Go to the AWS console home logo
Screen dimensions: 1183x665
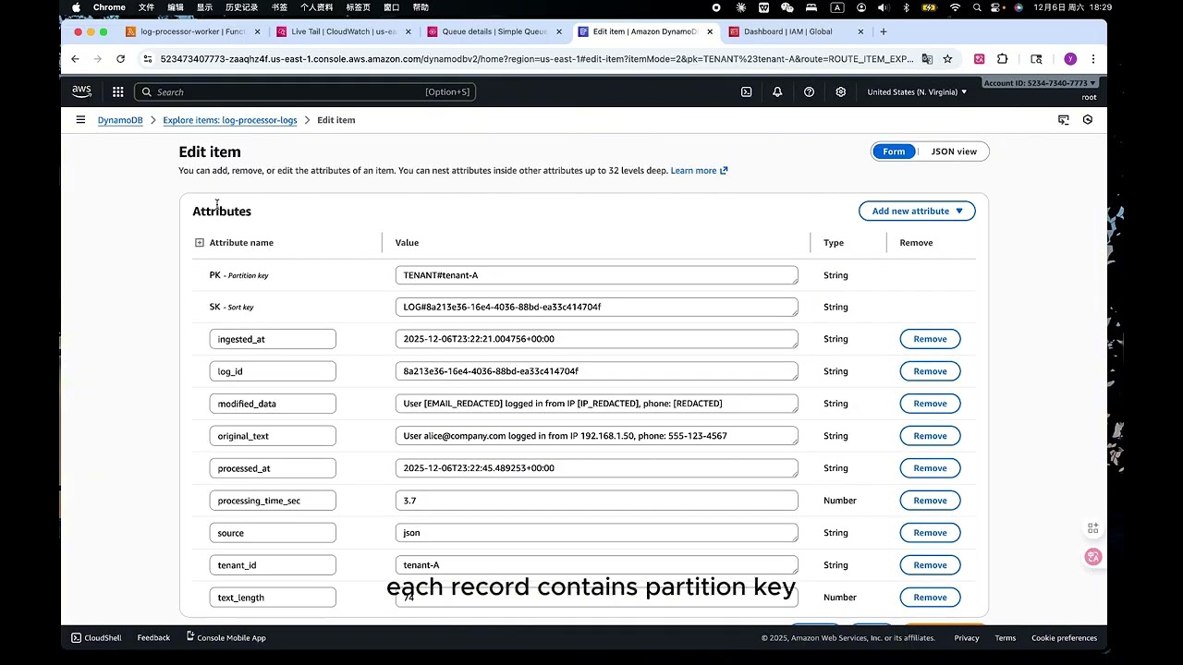(x=81, y=91)
